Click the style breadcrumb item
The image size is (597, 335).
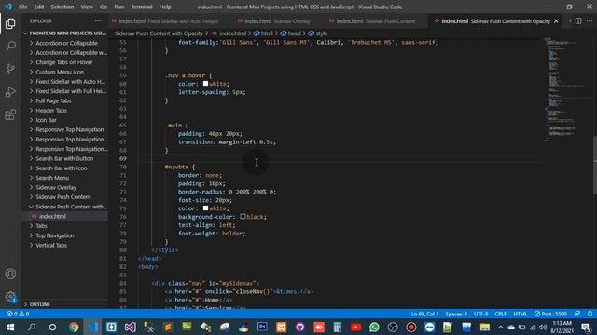coord(318,33)
